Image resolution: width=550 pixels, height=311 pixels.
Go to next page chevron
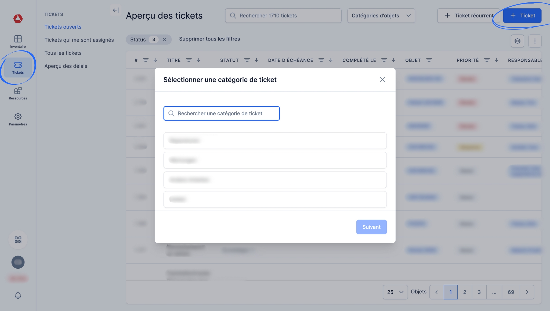(527, 292)
